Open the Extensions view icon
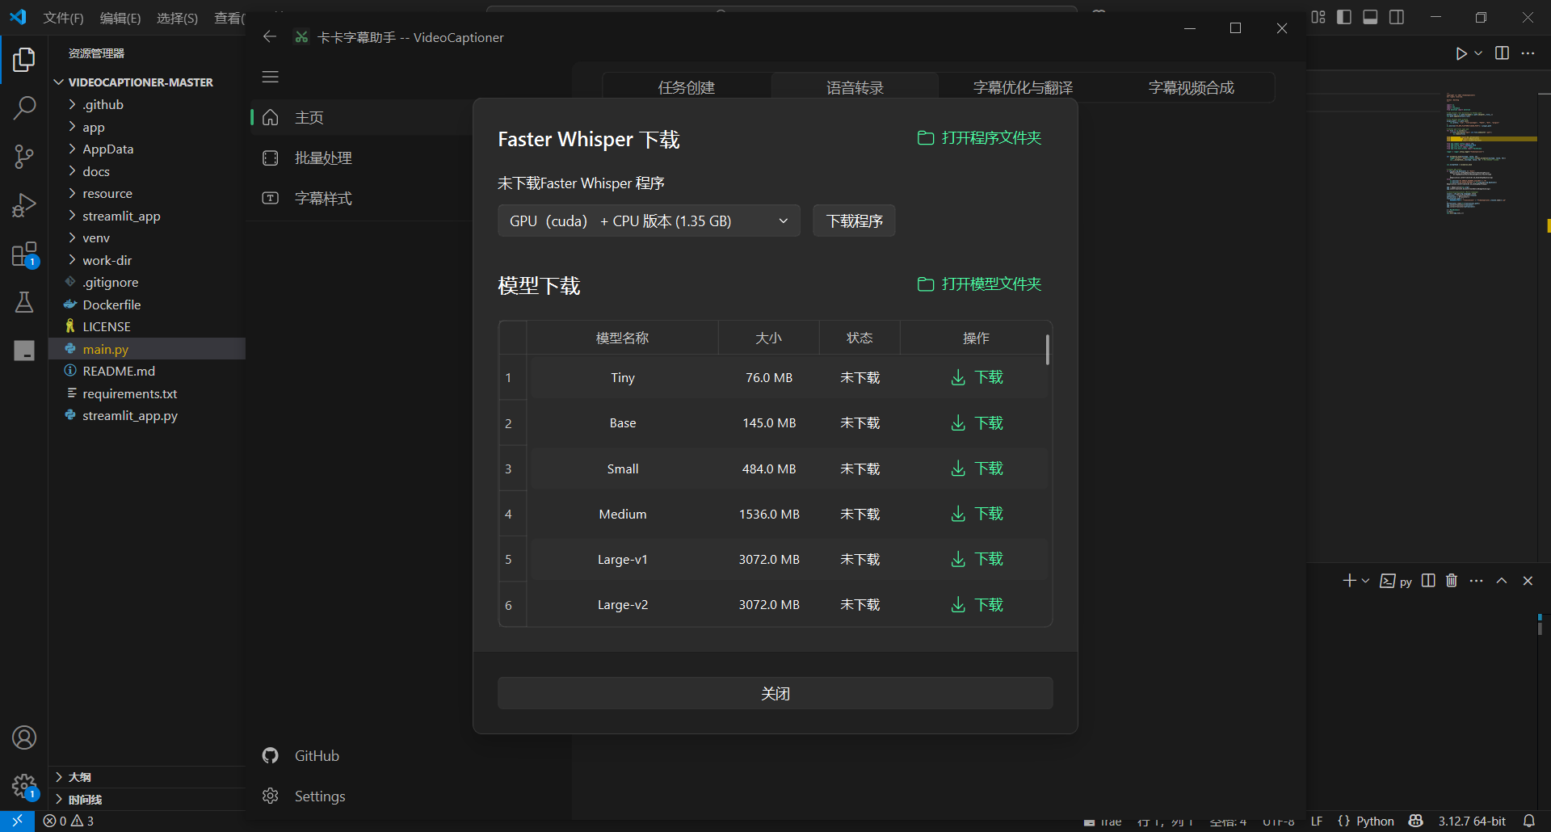This screenshot has width=1551, height=832. point(24,254)
